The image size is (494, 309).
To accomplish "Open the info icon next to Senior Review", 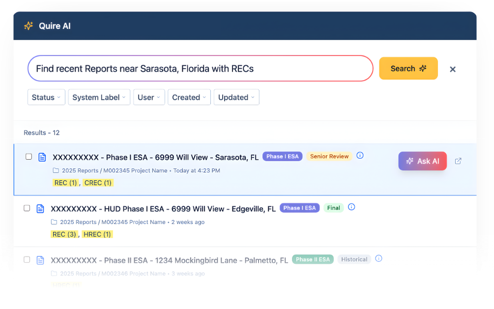I will click(360, 155).
